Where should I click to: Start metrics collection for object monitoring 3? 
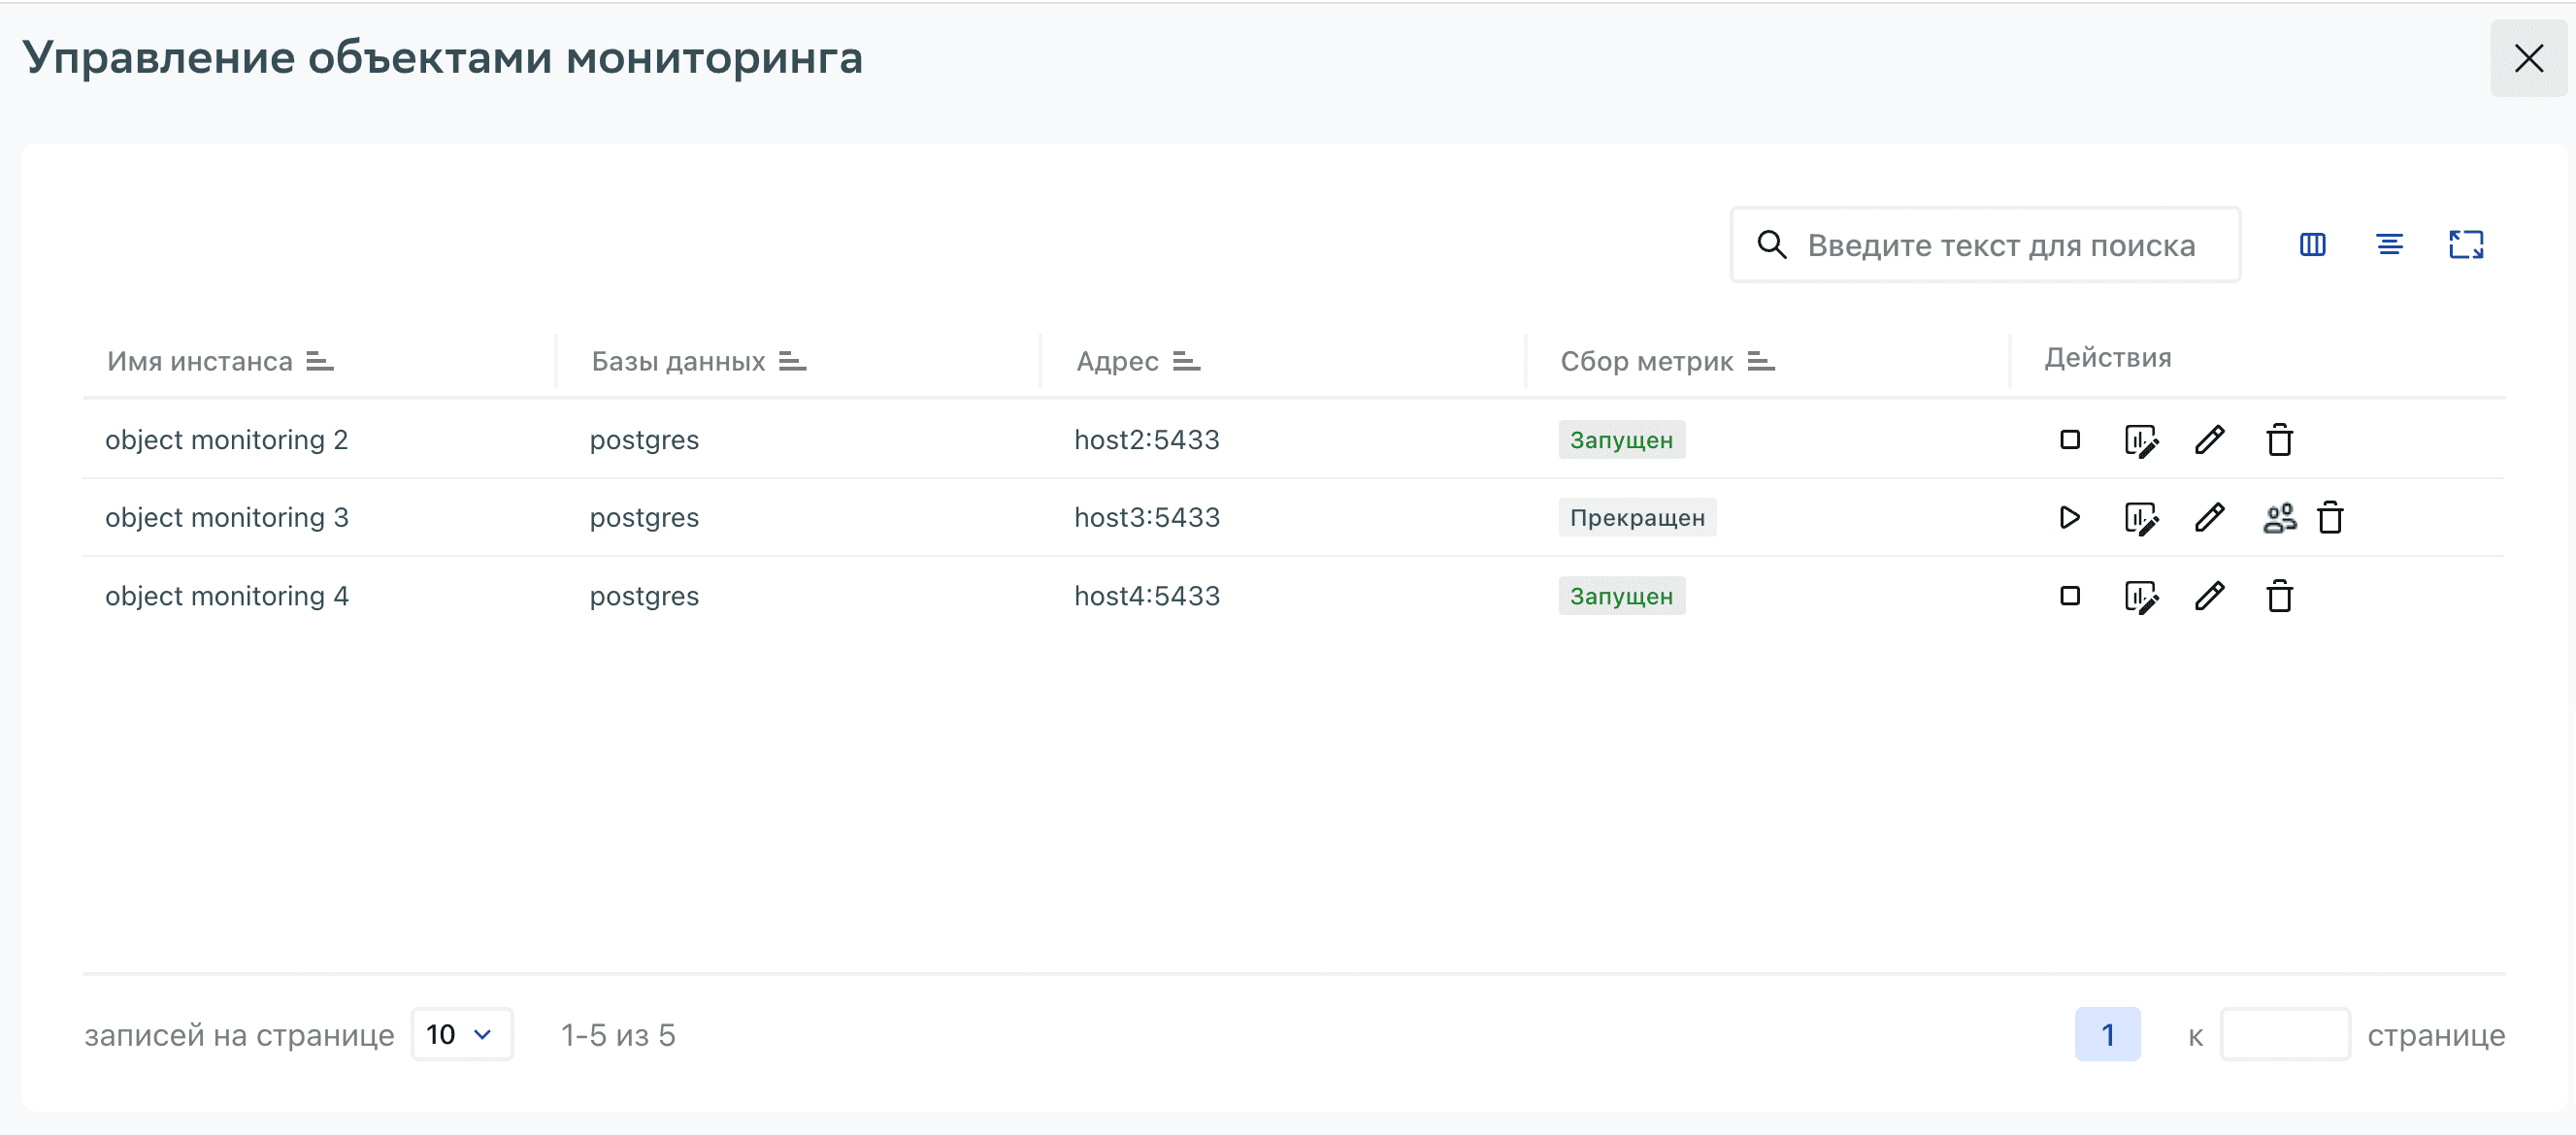point(2070,518)
